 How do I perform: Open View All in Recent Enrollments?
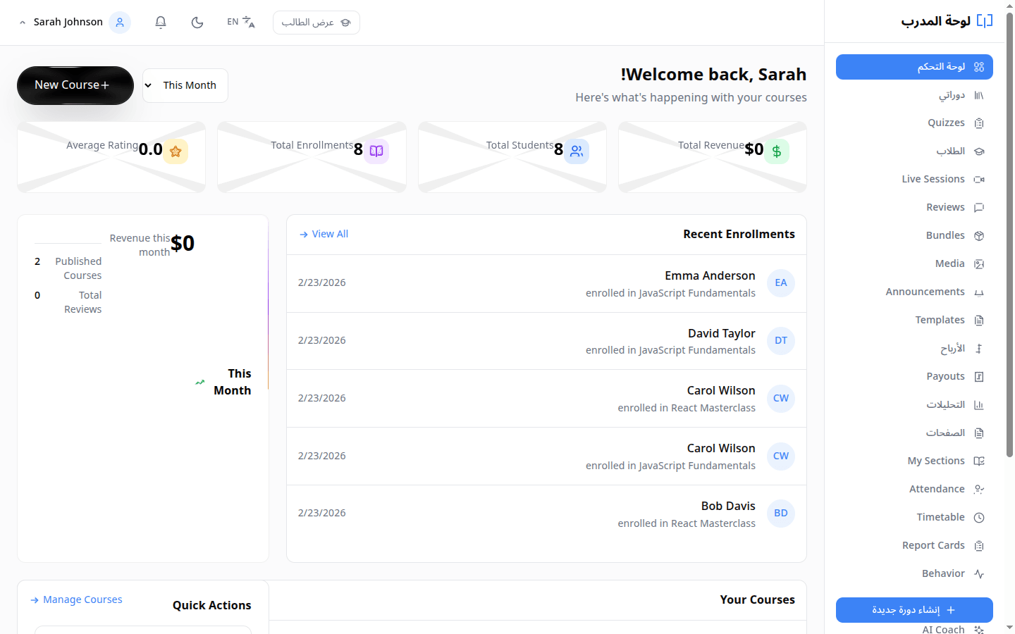323,233
